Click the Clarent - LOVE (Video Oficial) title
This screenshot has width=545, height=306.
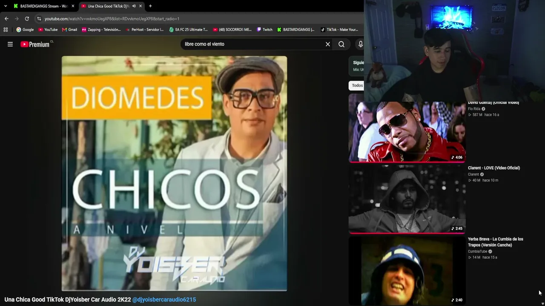tap(494, 168)
